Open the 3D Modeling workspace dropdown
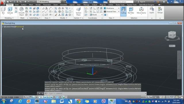 click(x=49, y=2)
